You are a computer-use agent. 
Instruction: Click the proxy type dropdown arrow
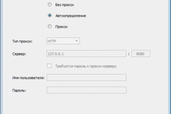(x=76, y=42)
